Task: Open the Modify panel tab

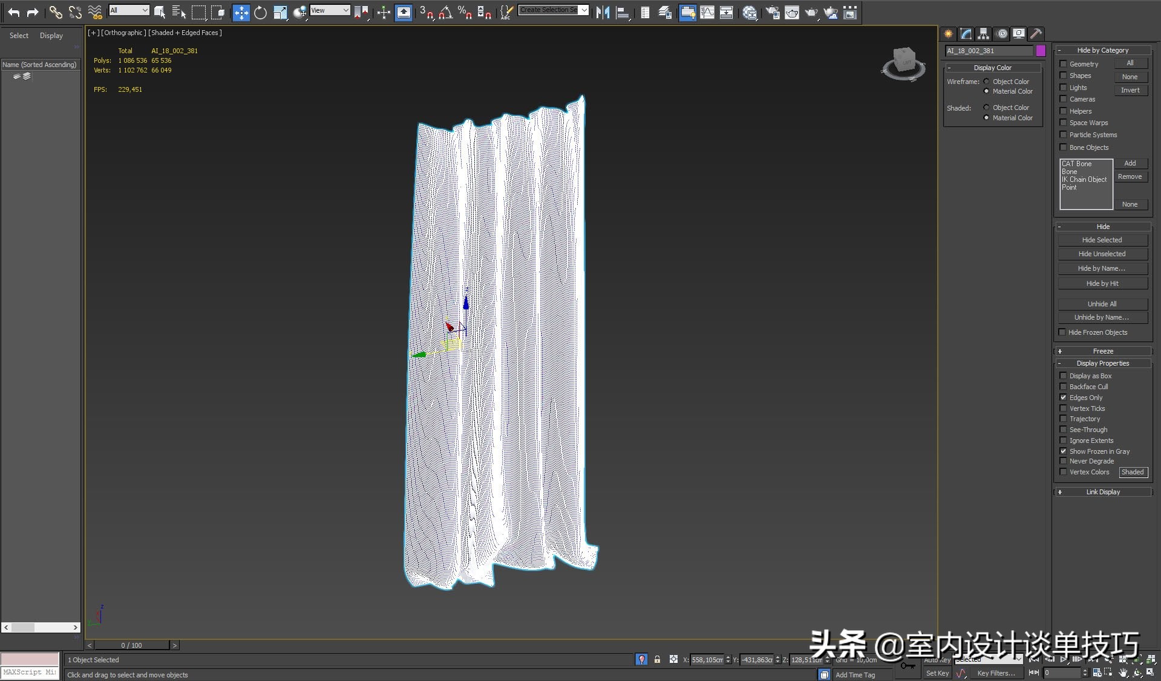Action: [966, 34]
